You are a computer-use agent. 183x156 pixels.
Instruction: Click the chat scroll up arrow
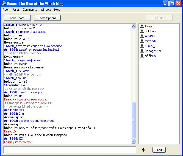tap(133, 26)
